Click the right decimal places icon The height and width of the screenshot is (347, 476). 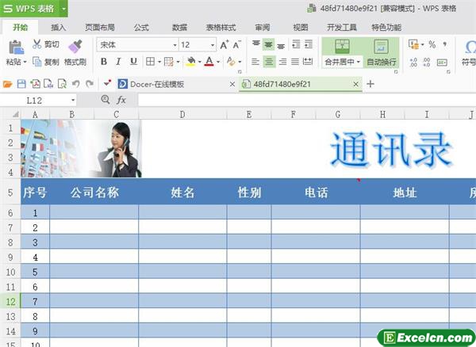click(427, 63)
